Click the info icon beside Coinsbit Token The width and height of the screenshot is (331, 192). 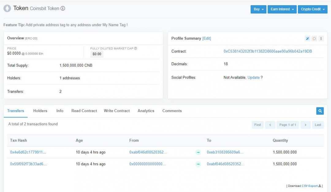[63, 9]
